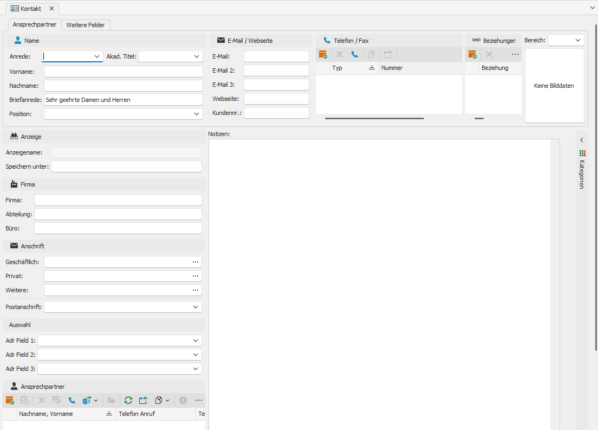Select the Ansprechpartner tab
The width and height of the screenshot is (598, 430).
(34, 25)
